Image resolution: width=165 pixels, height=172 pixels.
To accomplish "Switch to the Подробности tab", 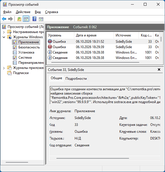I will (x=76, y=79).
